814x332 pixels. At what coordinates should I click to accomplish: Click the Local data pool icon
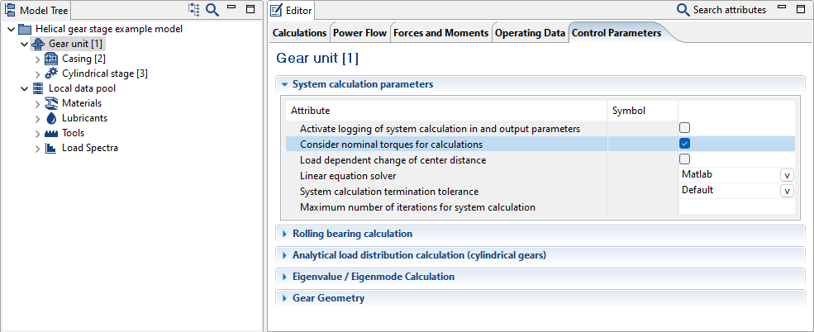(38, 88)
